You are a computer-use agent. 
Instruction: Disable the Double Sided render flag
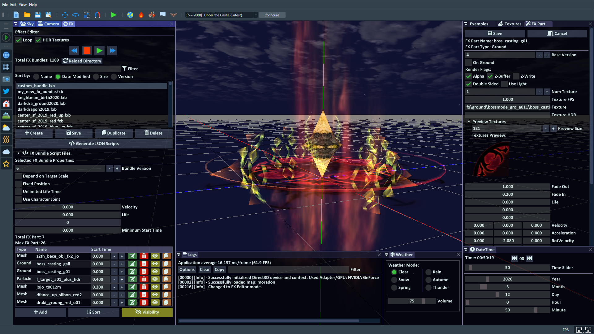point(469,84)
